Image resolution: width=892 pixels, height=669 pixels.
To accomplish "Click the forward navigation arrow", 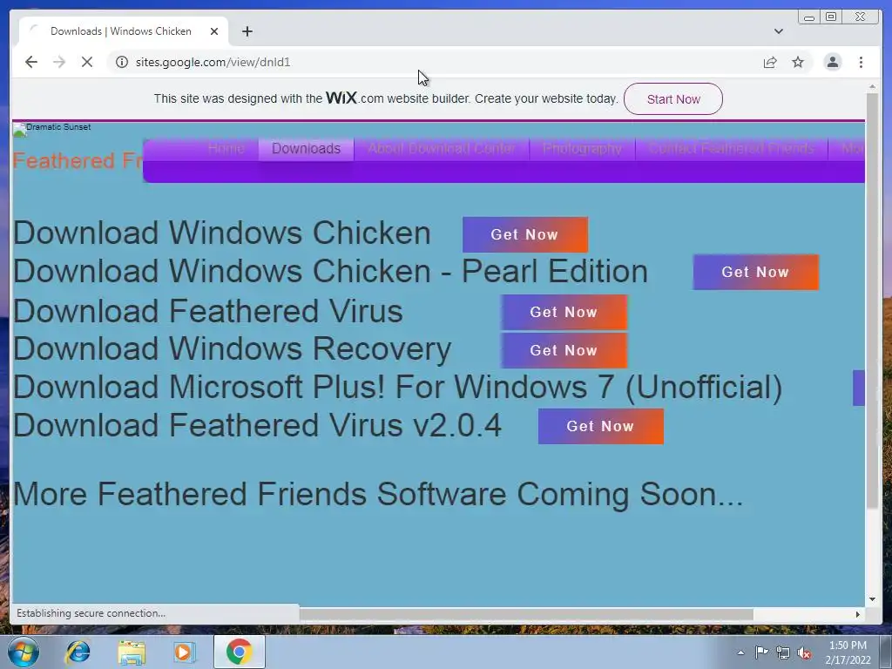I will point(59,62).
